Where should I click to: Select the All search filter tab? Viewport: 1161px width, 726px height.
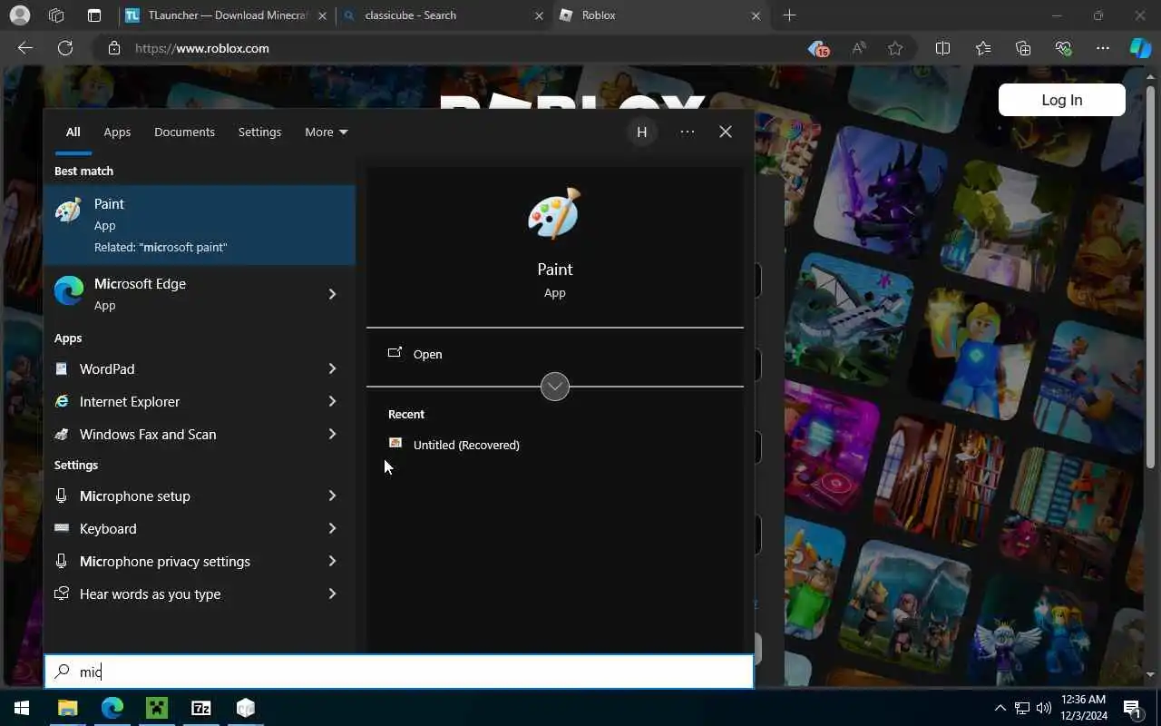point(73,132)
